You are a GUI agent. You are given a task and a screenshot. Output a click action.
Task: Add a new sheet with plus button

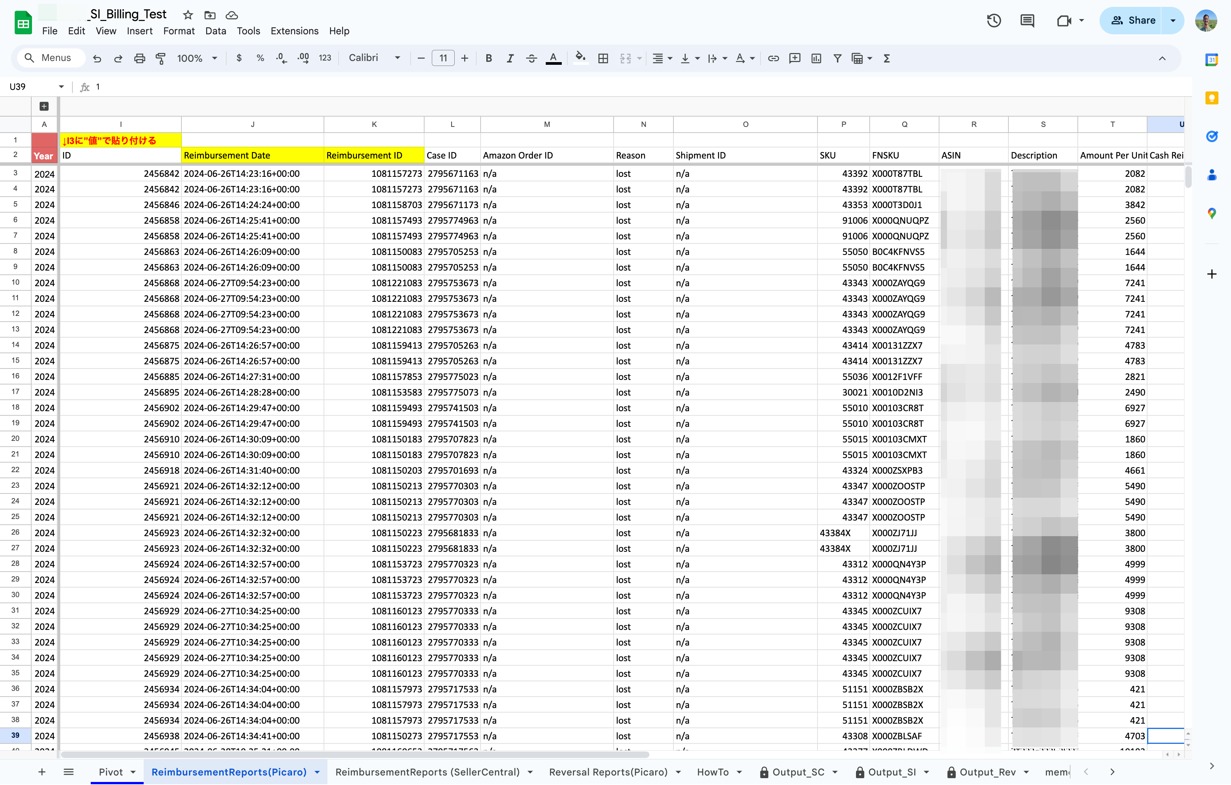[x=42, y=772]
